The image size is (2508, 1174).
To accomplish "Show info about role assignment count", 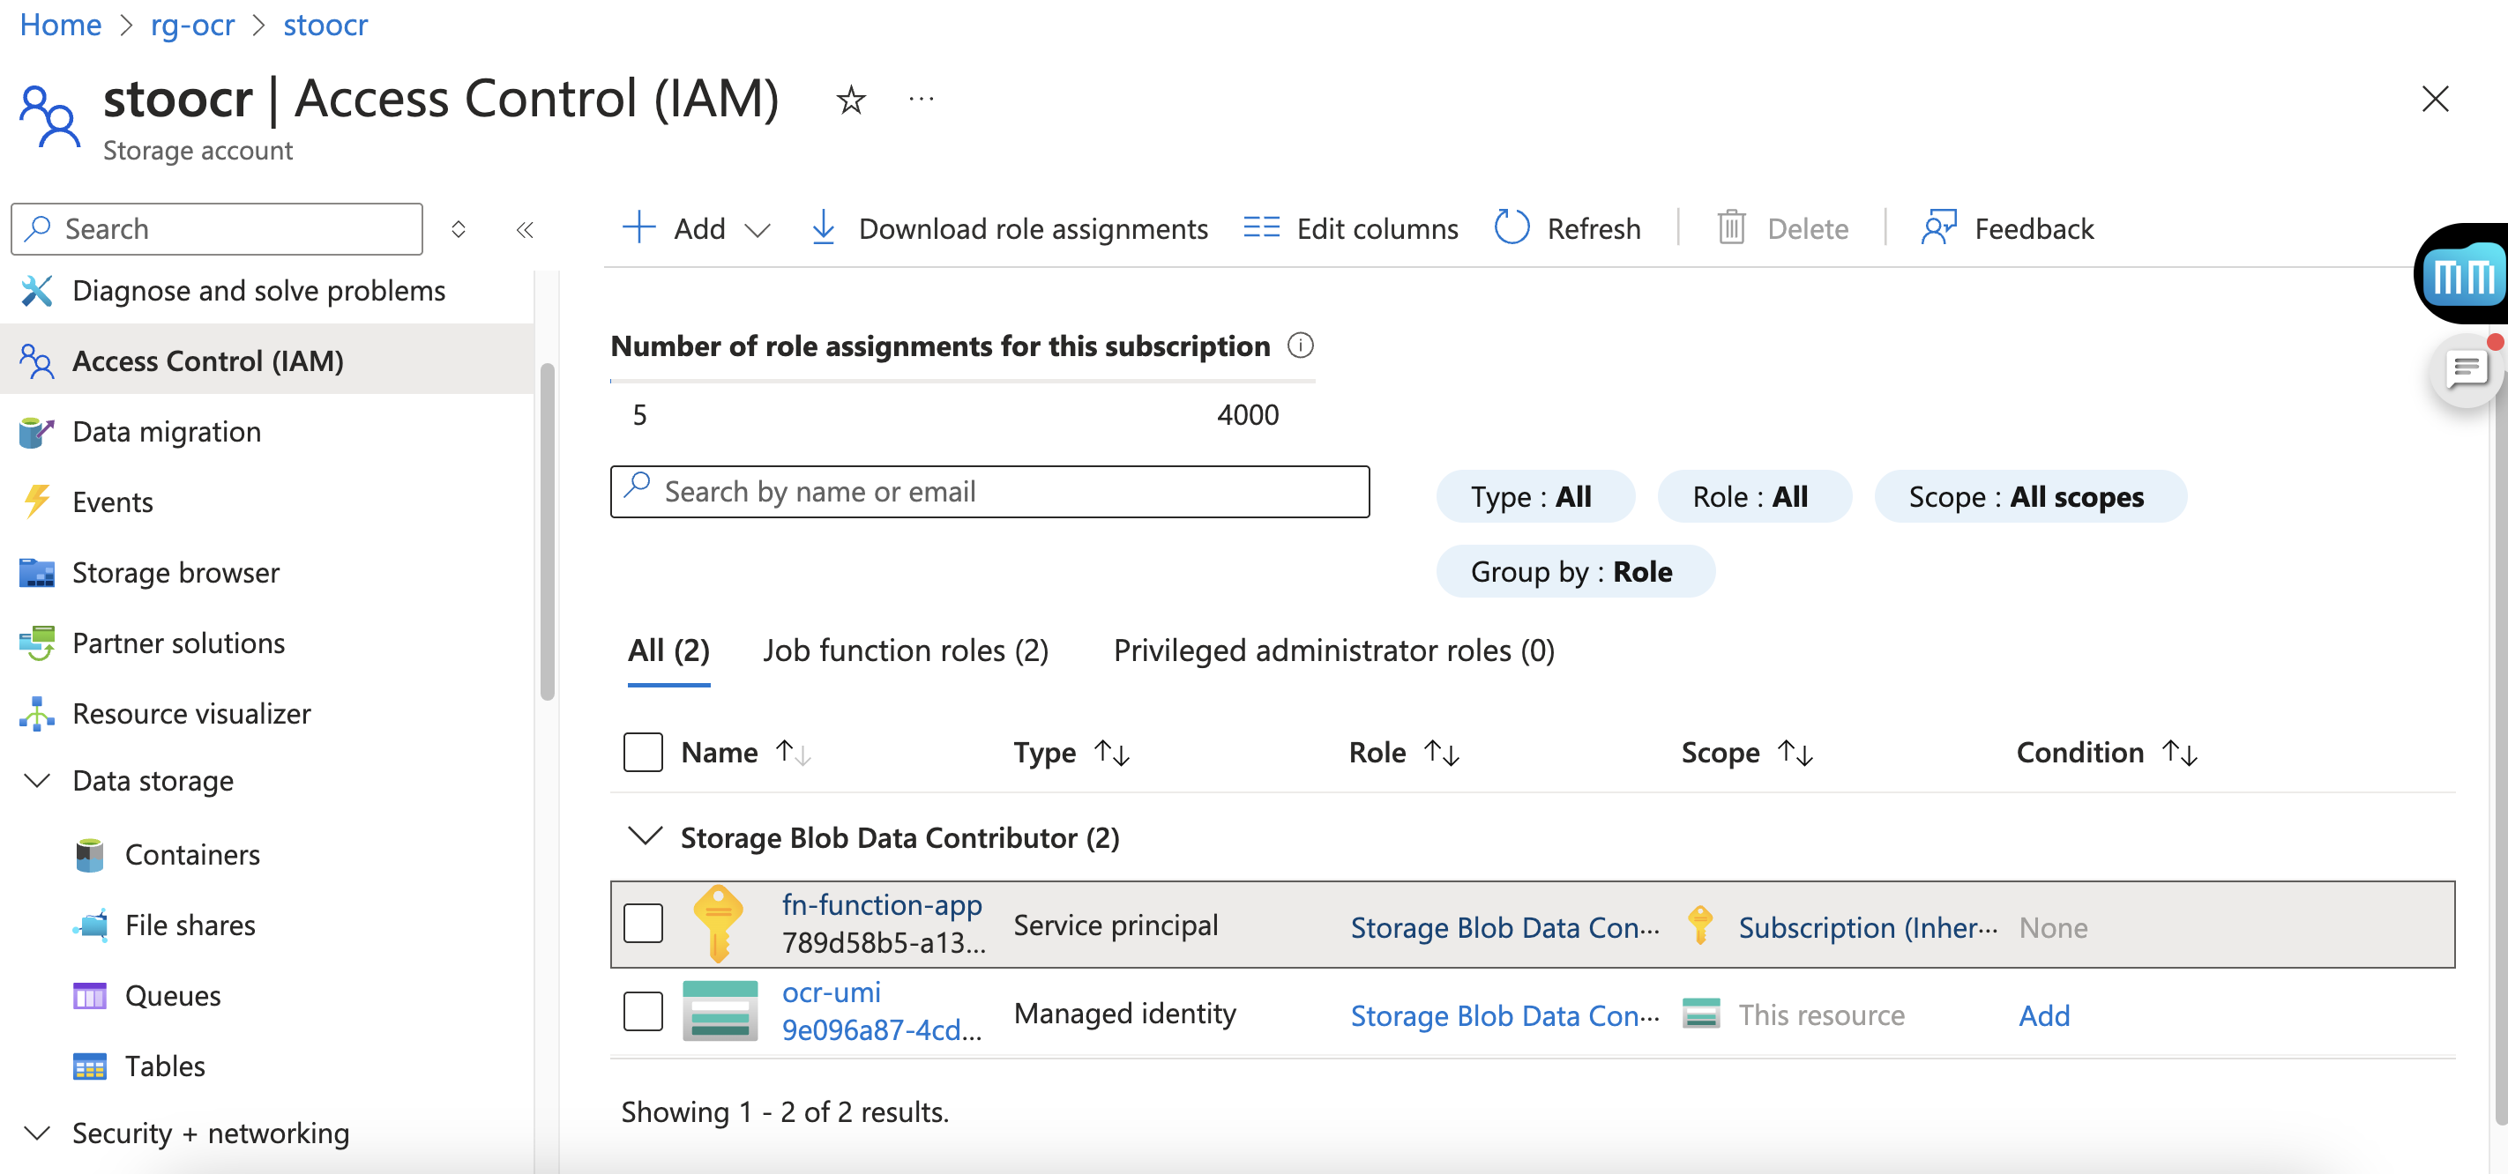I will click(1300, 346).
